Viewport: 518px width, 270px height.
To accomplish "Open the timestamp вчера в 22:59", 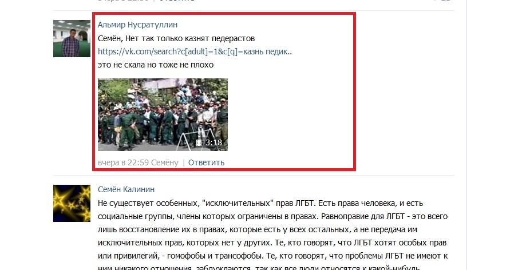I will point(123,162).
